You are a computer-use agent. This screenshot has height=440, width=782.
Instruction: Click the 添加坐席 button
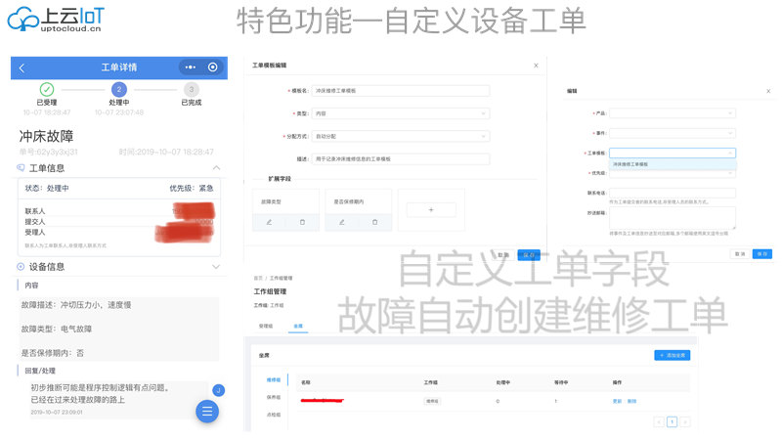672,355
